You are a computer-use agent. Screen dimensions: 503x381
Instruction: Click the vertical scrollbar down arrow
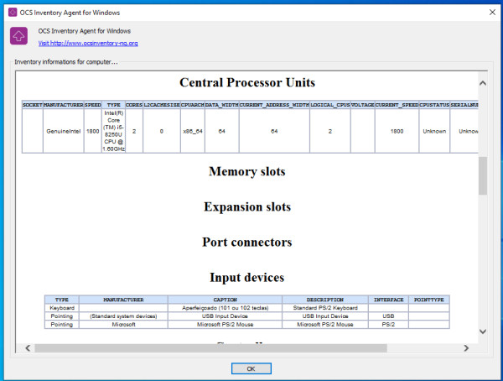(483, 331)
